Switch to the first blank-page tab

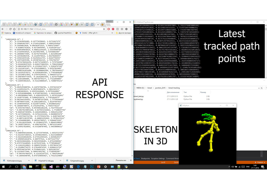4,24
